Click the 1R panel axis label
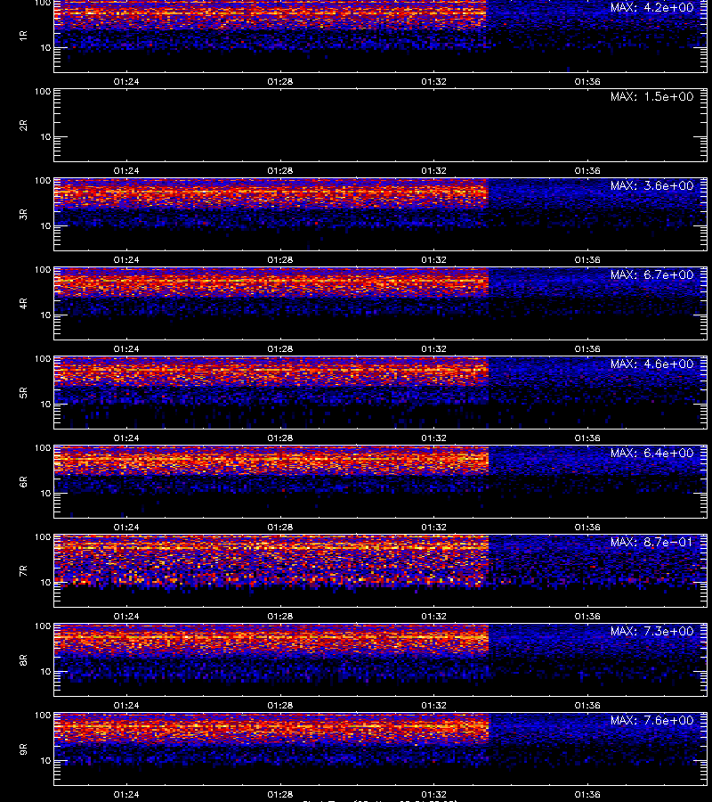This screenshot has width=712, height=802. coord(23,36)
